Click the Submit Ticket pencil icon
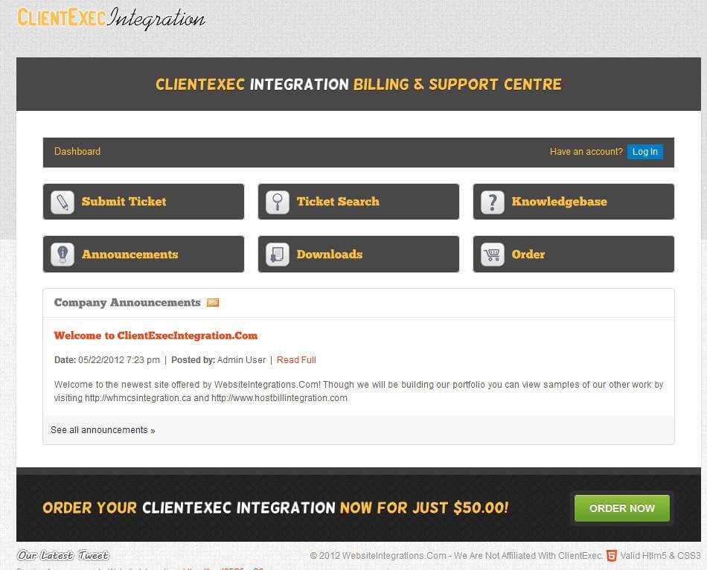The image size is (707, 570). pos(63,202)
